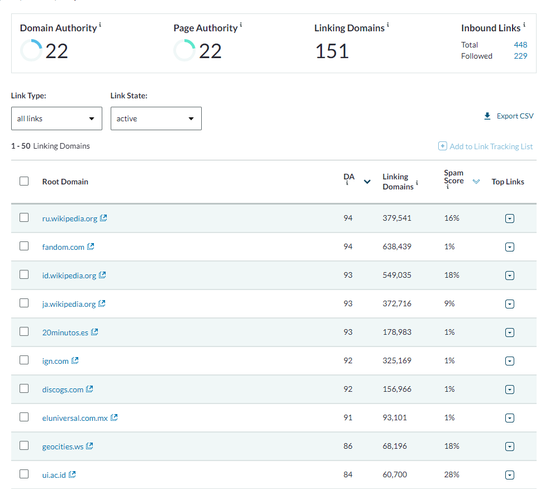Open the eluniversal.com.mx domain link
This screenshot has width=550, height=489.
75,418
